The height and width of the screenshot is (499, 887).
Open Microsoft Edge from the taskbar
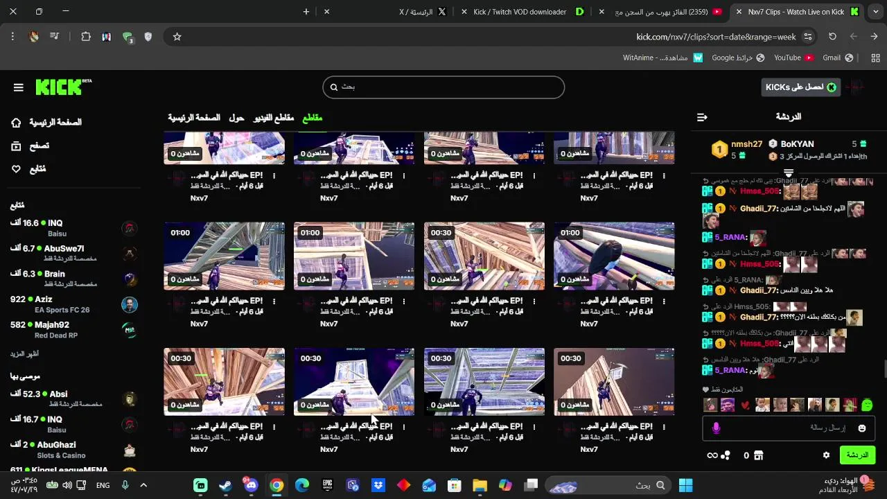pos(301,485)
